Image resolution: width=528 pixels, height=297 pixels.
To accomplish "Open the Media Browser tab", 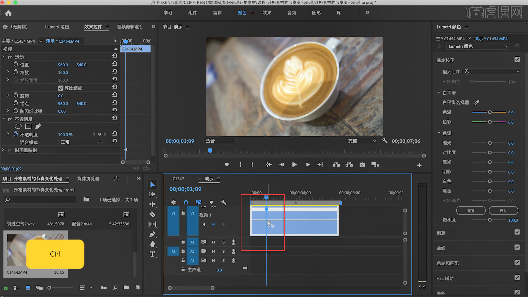I will (88, 179).
